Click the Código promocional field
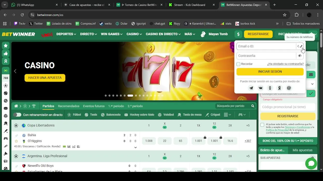Screen dimensions: 323x181 click(288, 107)
